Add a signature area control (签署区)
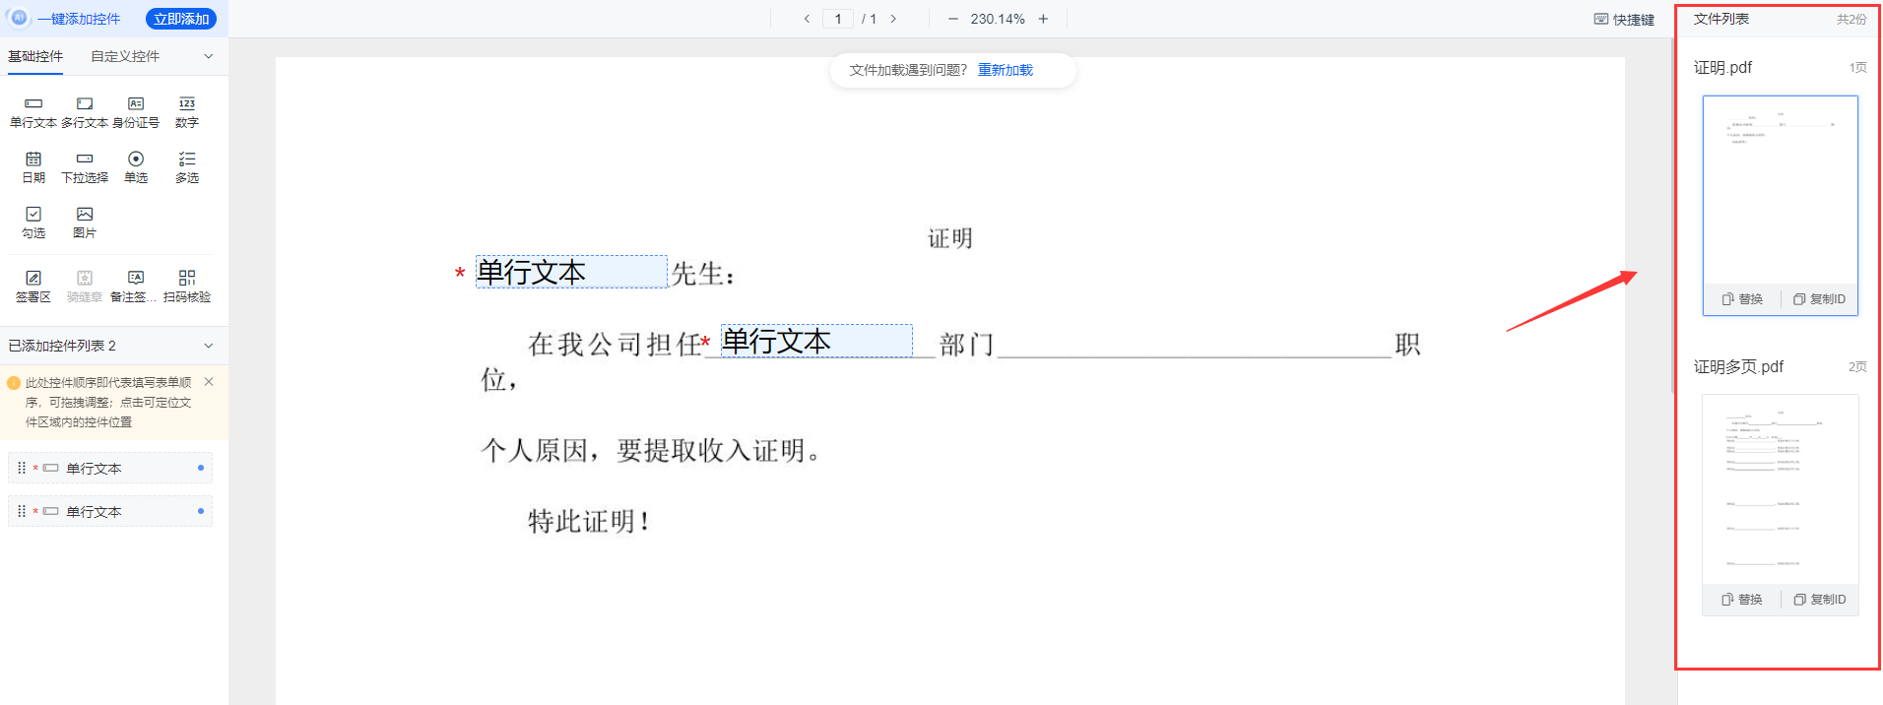The image size is (1883, 705). (x=33, y=287)
